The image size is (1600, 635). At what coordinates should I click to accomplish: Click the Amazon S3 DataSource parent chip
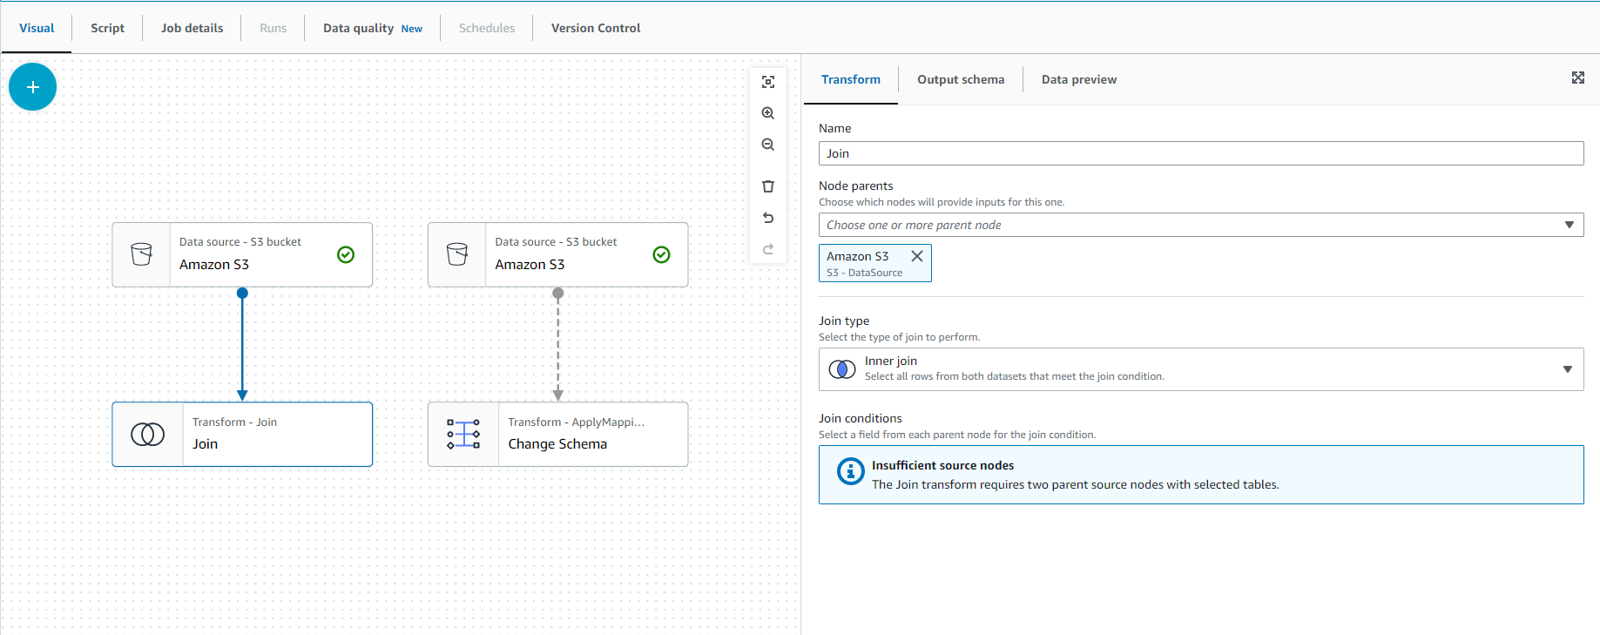[874, 263]
